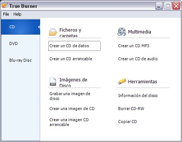Click the Herramientas USB stick icon
The image size is (182, 142).
pyautogui.click(x=121, y=81)
